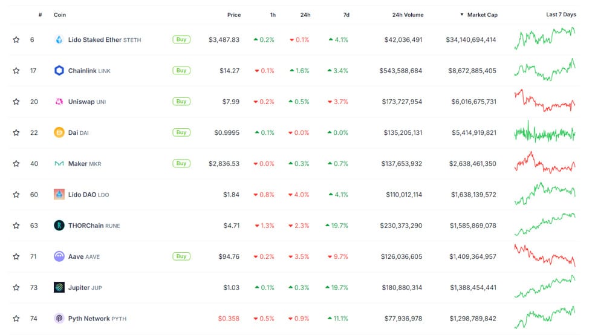595x335 pixels.
Task: Buy Uniswap via Buy button
Action: point(181,102)
